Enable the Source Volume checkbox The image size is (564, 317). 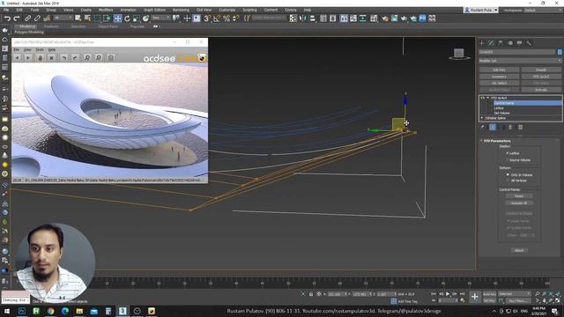[508, 160]
